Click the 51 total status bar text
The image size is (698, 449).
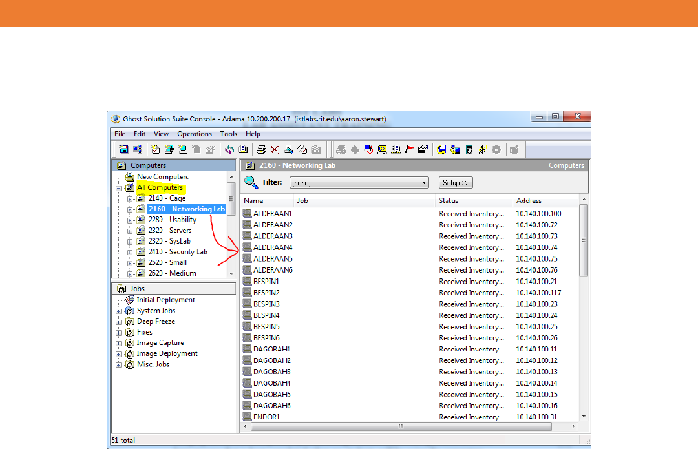pos(123,440)
